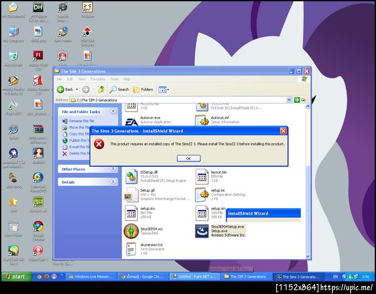The width and height of the screenshot is (376, 294).
Task: Select the HyperCam 3 desktop shortcut
Action: click(x=38, y=253)
